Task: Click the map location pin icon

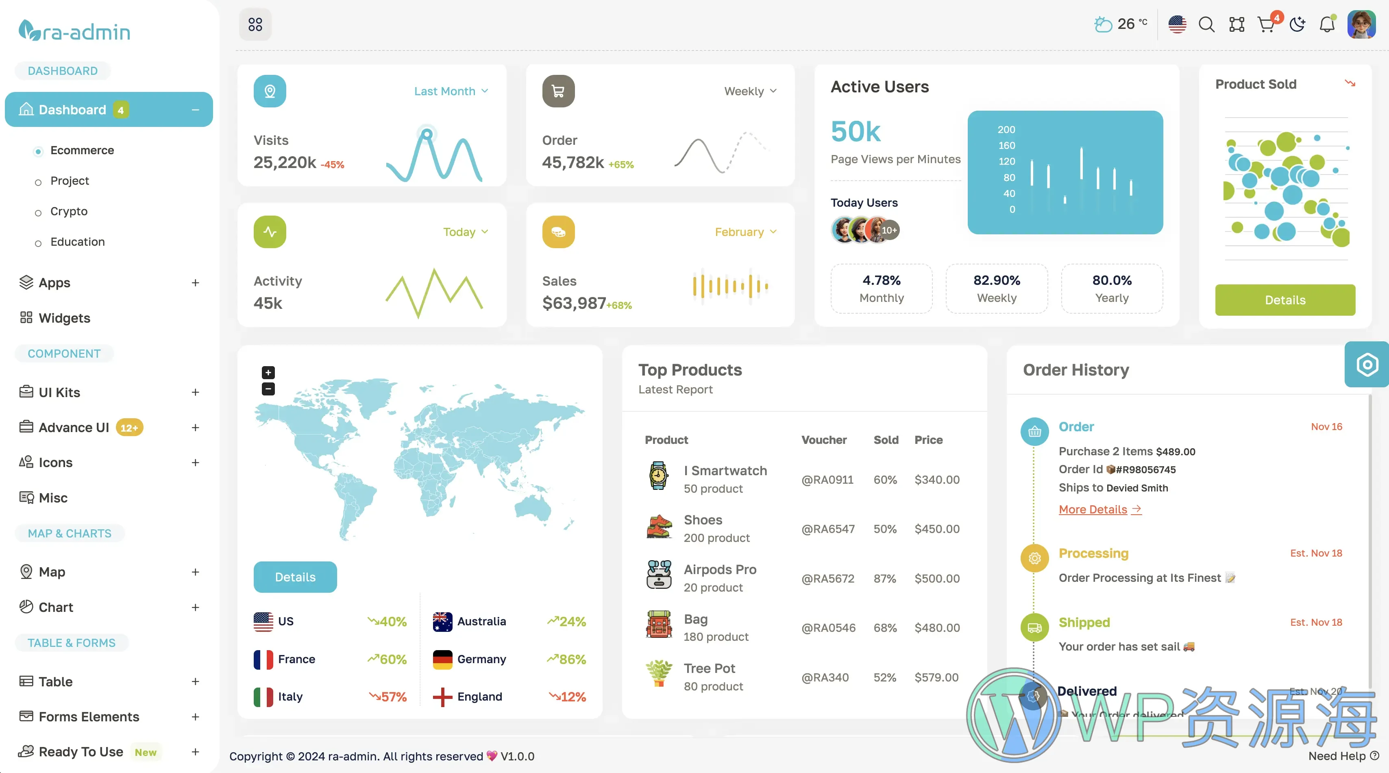Action: [x=270, y=90]
